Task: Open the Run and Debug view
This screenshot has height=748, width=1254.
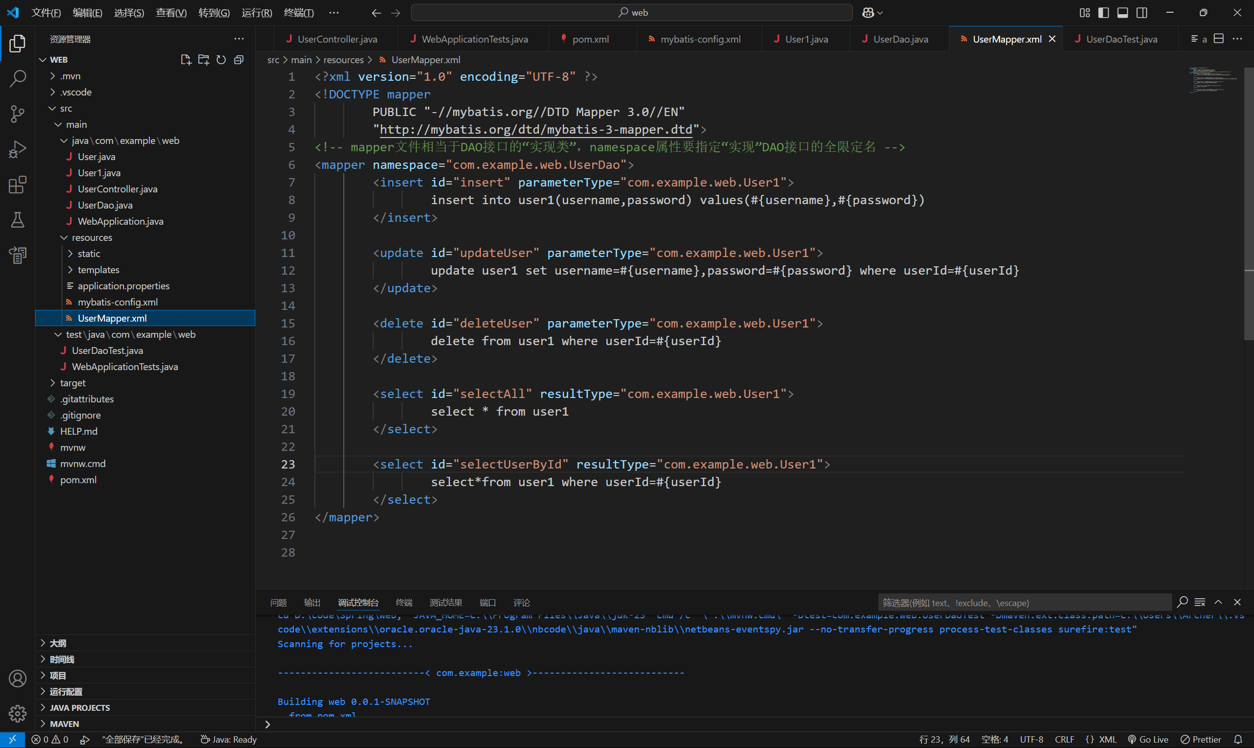Action: [x=18, y=149]
